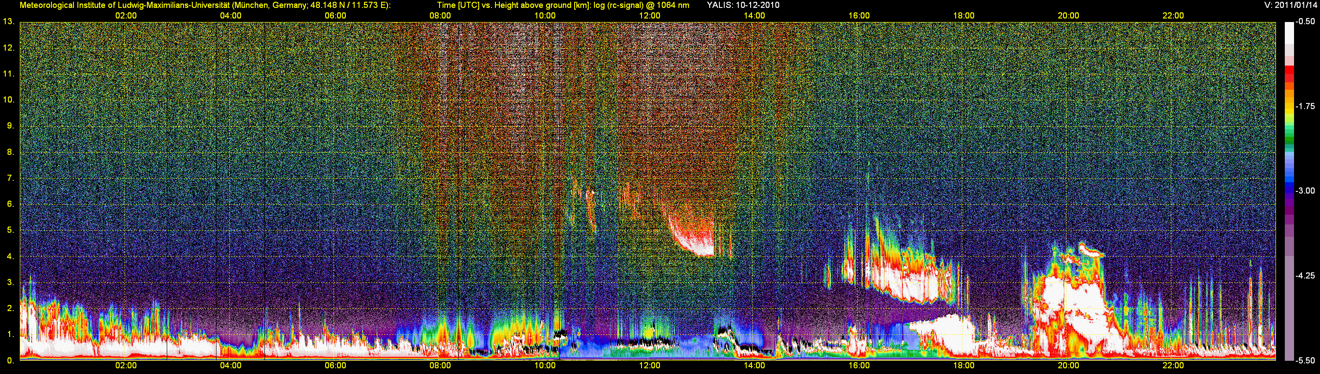Click the '2.' height axis label
The width and height of the screenshot is (1320, 374).
[10, 308]
